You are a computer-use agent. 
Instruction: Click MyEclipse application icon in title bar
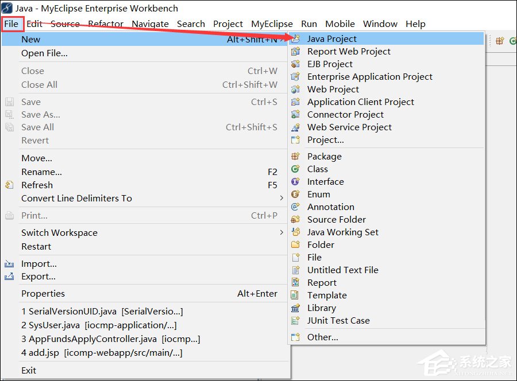[x=7, y=8]
